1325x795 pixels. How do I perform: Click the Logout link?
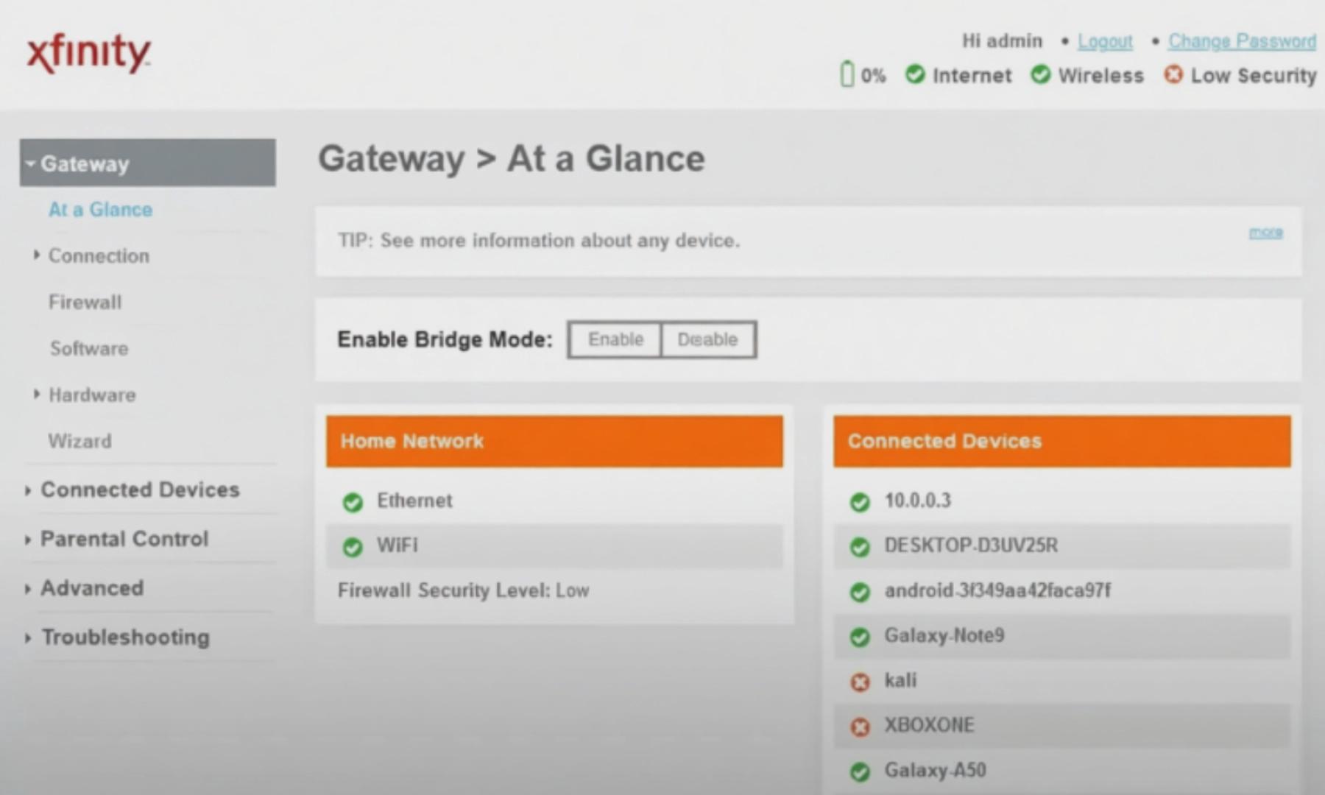click(1105, 41)
